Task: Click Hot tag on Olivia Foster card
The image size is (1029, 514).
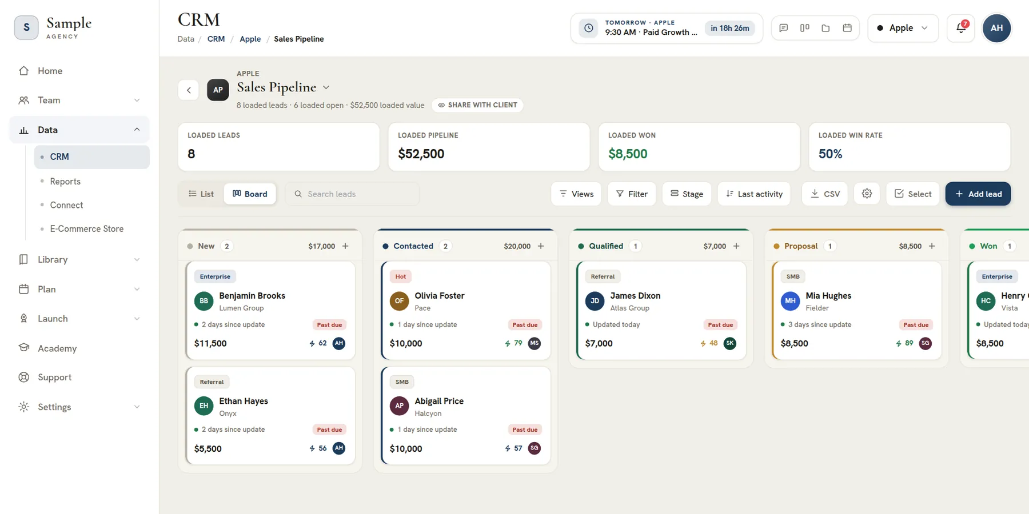Action: pos(401,276)
